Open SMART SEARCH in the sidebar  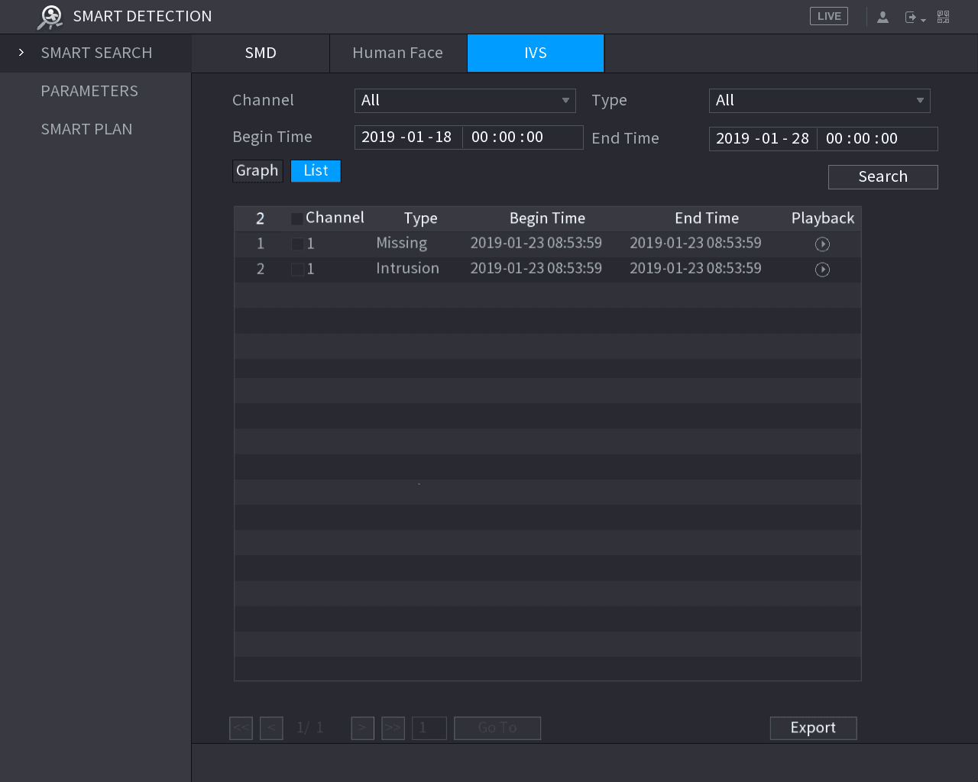coord(96,53)
